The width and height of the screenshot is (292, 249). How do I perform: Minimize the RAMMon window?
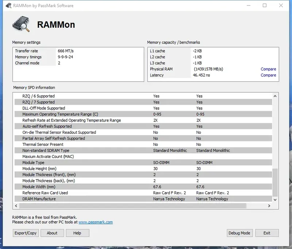pyautogui.click(x=248, y=5)
